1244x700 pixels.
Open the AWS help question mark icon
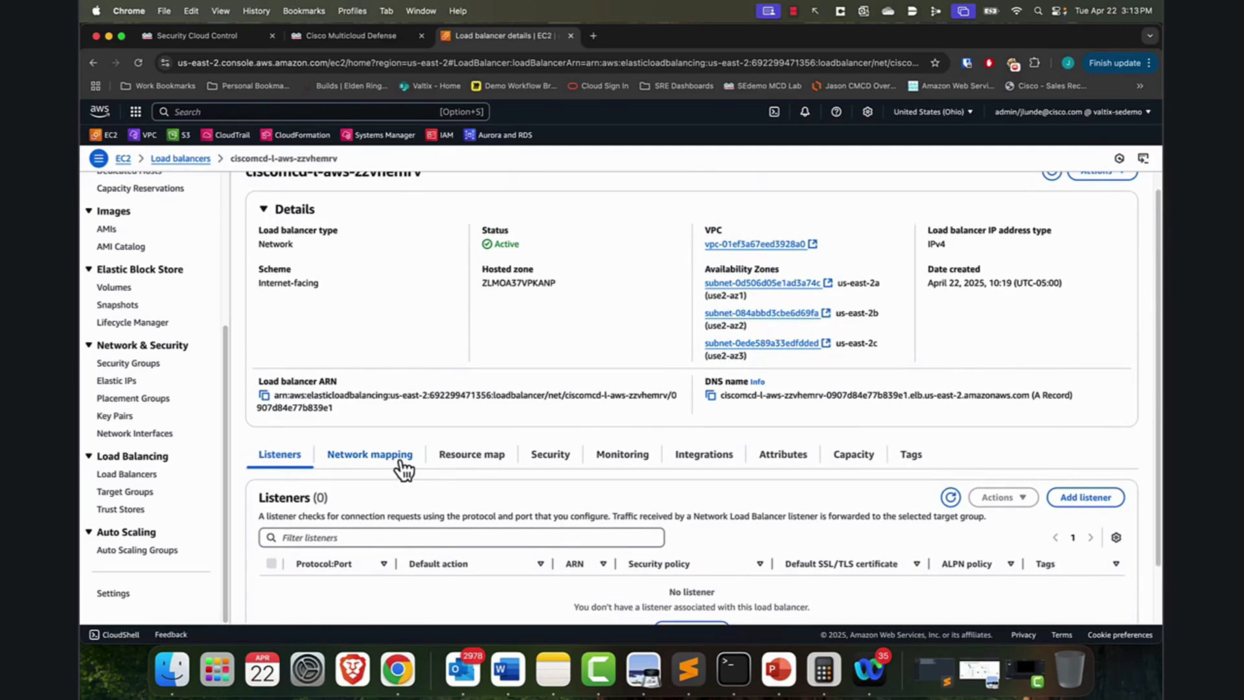coord(836,111)
